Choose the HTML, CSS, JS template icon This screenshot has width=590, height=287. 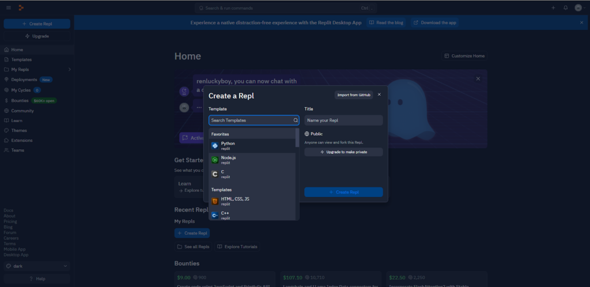click(215, 201)
